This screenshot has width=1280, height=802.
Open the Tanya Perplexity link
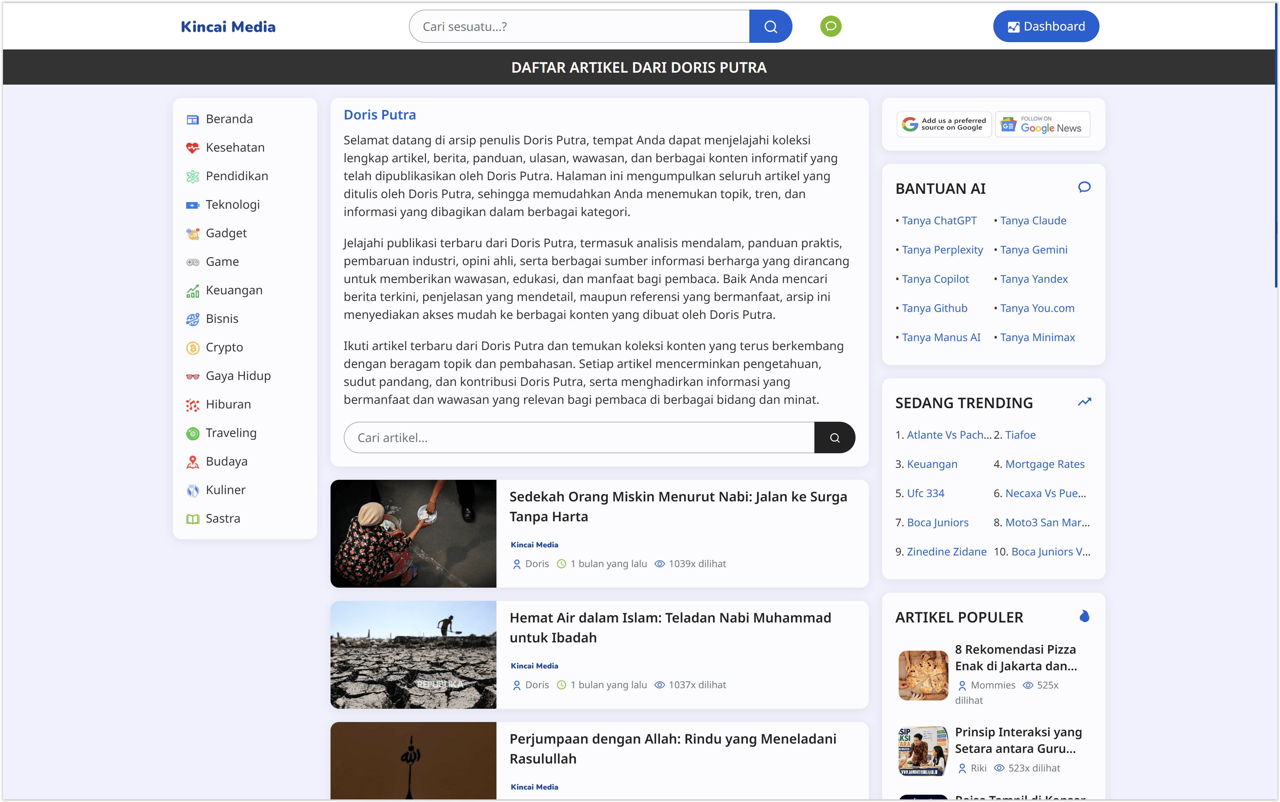(x=942, y=250)
